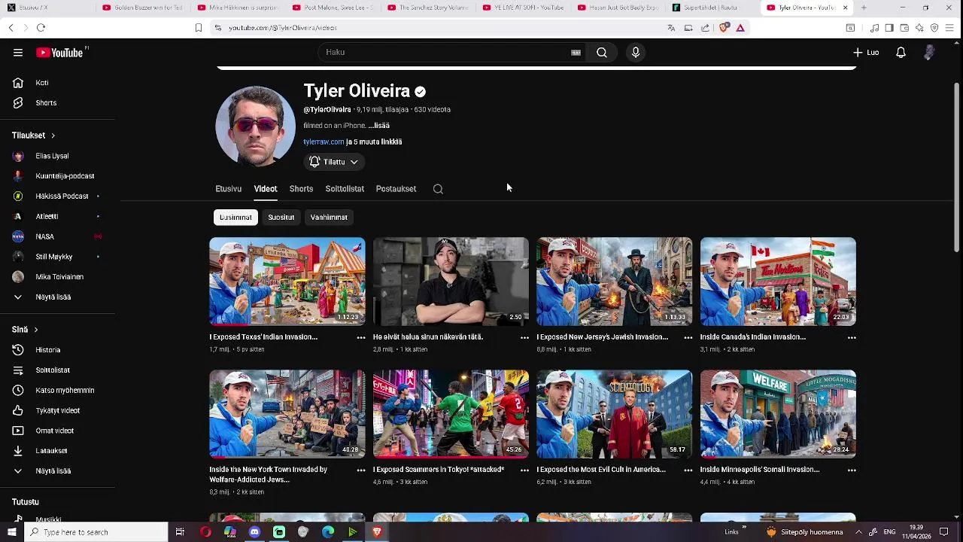
Task: Open Tykätyt videot in sidebar
Action: pos(58,411)
